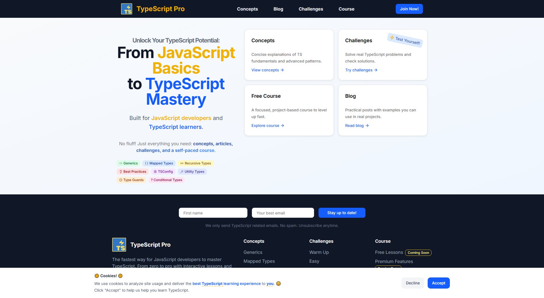Select the Generics tag chip
Screen dimensions: 544x298
click(x=128, y=163)
